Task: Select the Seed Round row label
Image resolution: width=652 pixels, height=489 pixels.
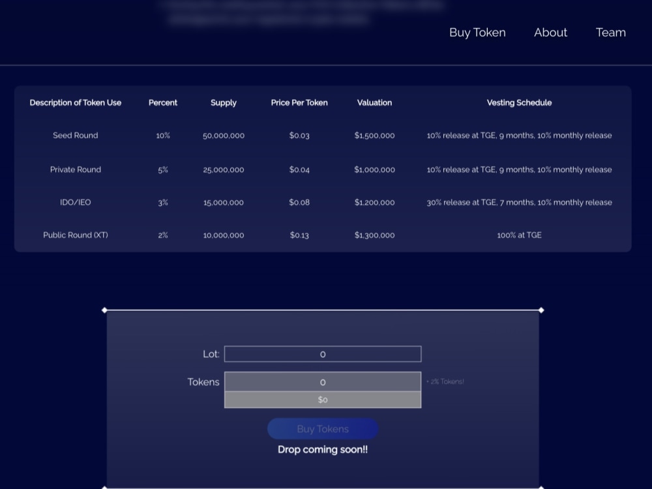Action: (75, 135)
